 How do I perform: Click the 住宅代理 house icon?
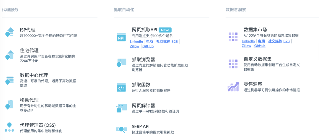pos(9,55)
